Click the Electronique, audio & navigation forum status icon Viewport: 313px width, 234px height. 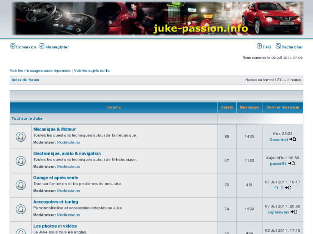pyautogui.click(x=21, y=161)
